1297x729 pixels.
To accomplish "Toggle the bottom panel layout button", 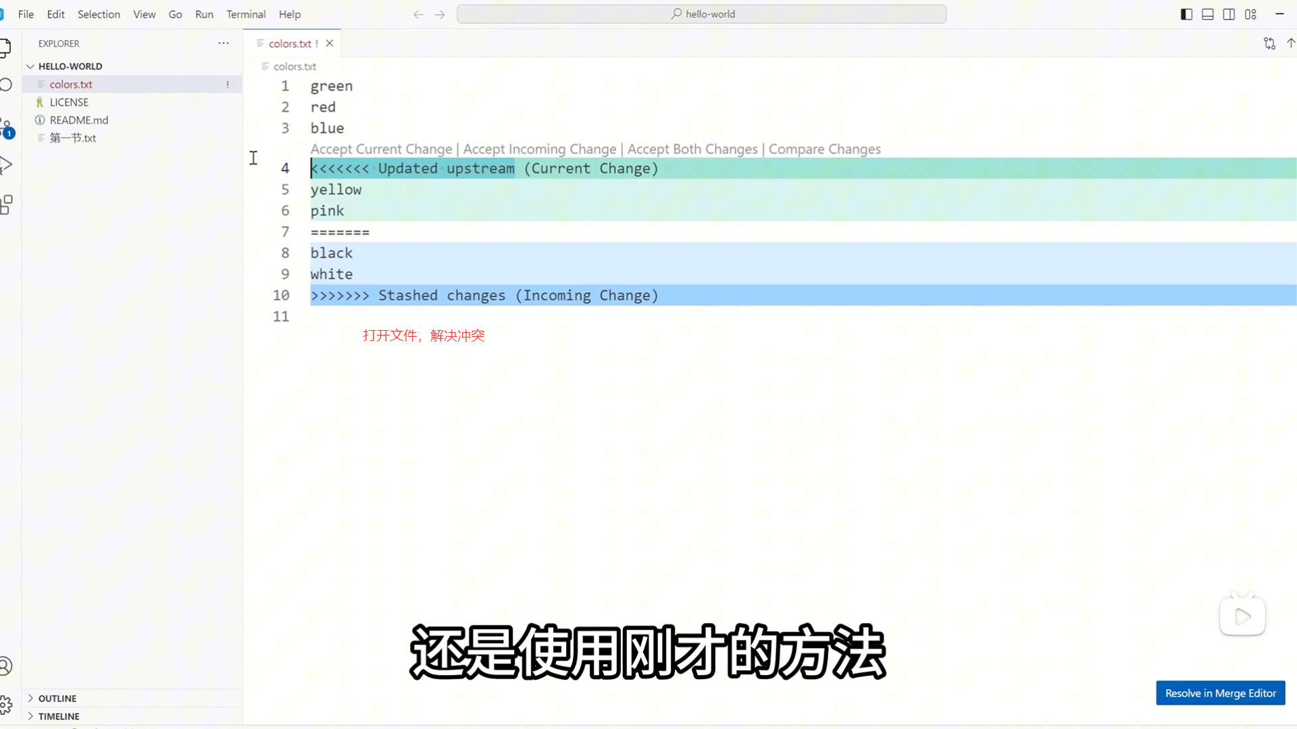I will [x=1208, y=14].
